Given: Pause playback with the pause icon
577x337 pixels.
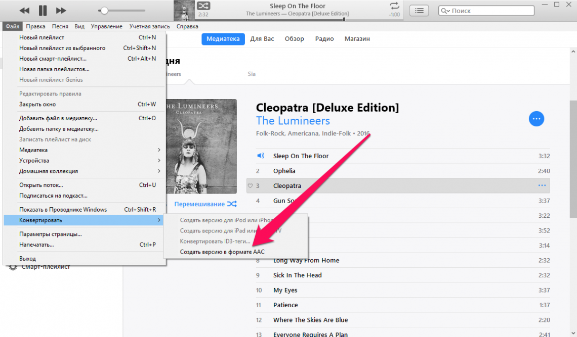Looking at the screenshot, I should [43, 11].
